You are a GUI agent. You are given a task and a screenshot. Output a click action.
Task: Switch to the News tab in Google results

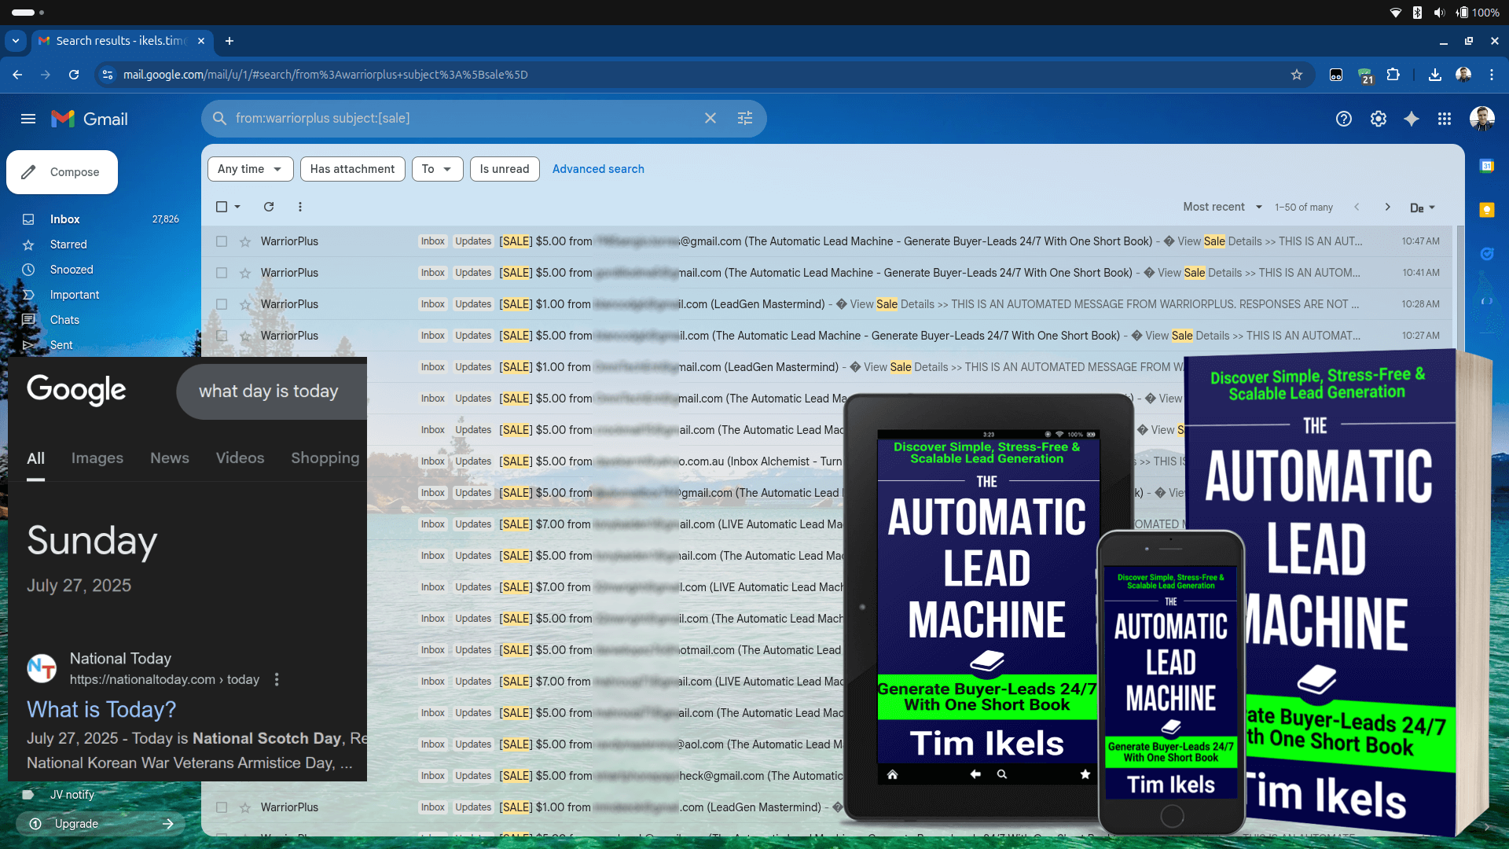coord(170,458)
